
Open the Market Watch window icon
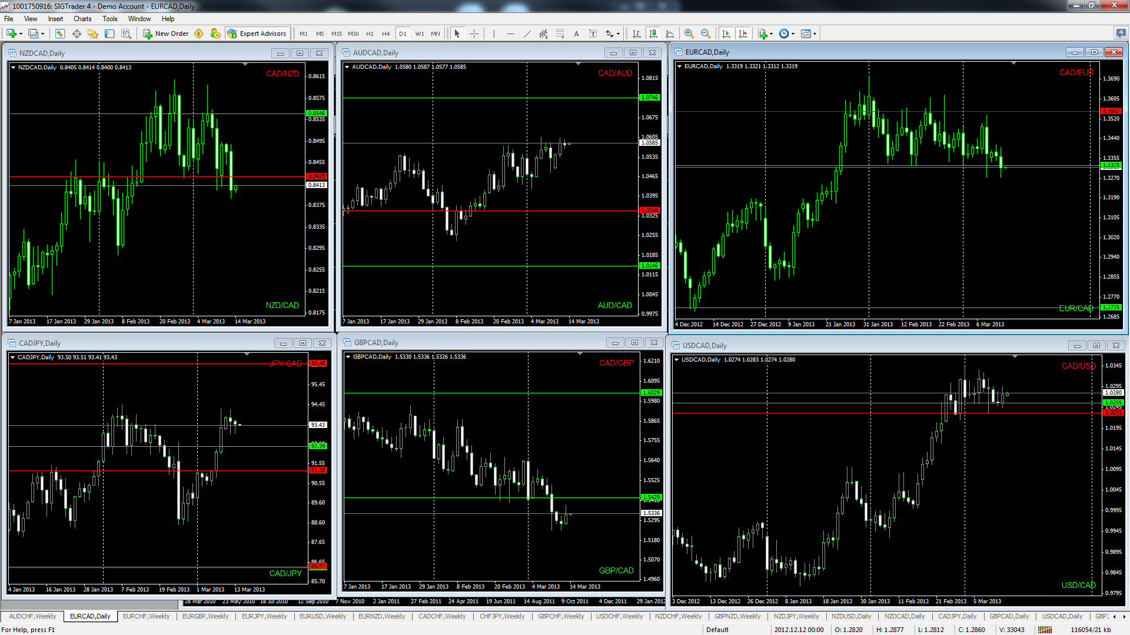pos(60,34)
